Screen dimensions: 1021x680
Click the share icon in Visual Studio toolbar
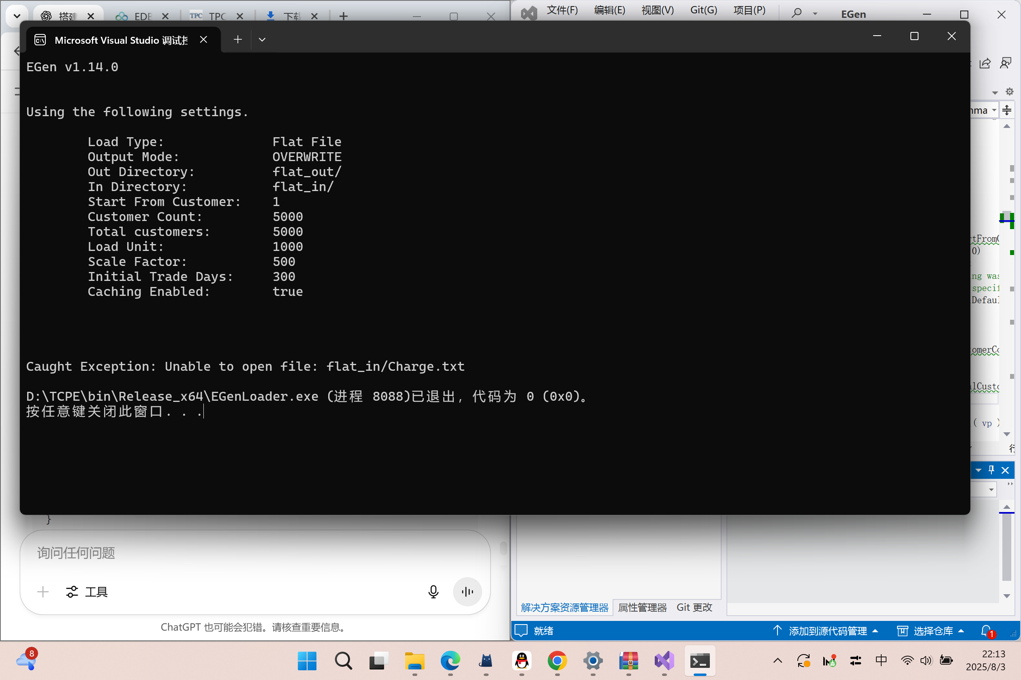985,63
